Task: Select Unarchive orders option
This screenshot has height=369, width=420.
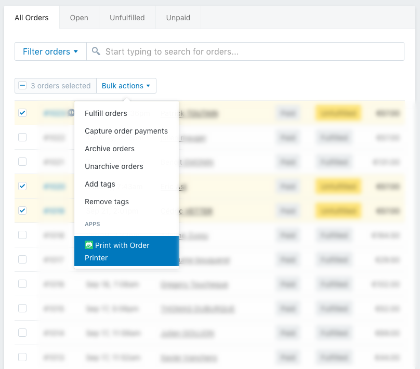Action: (114, 166)
